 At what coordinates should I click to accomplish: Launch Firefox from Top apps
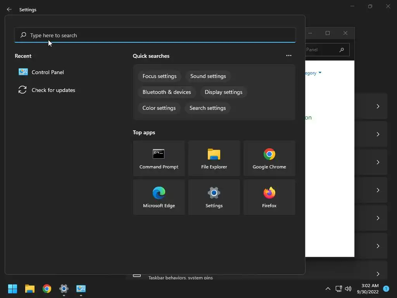(x=269, y=197)
